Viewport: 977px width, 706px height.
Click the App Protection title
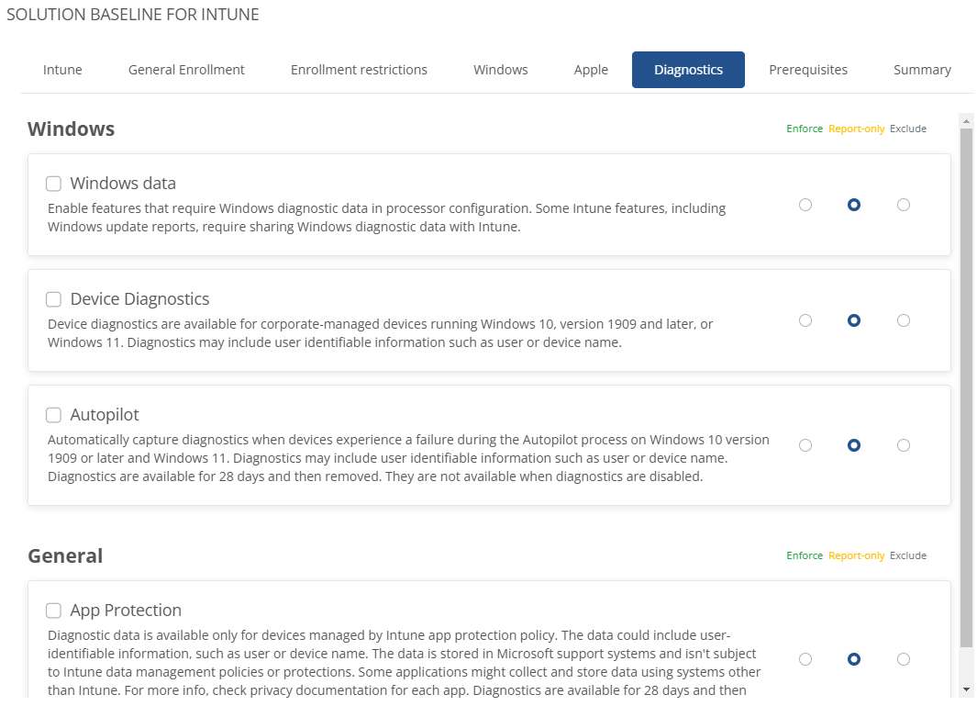pos(126,611)
